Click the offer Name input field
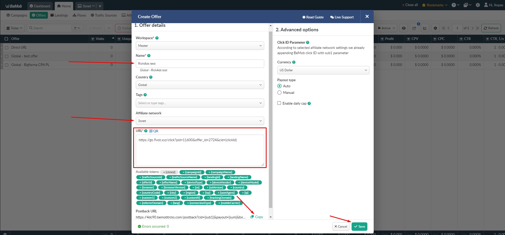 tap(200, 64)
